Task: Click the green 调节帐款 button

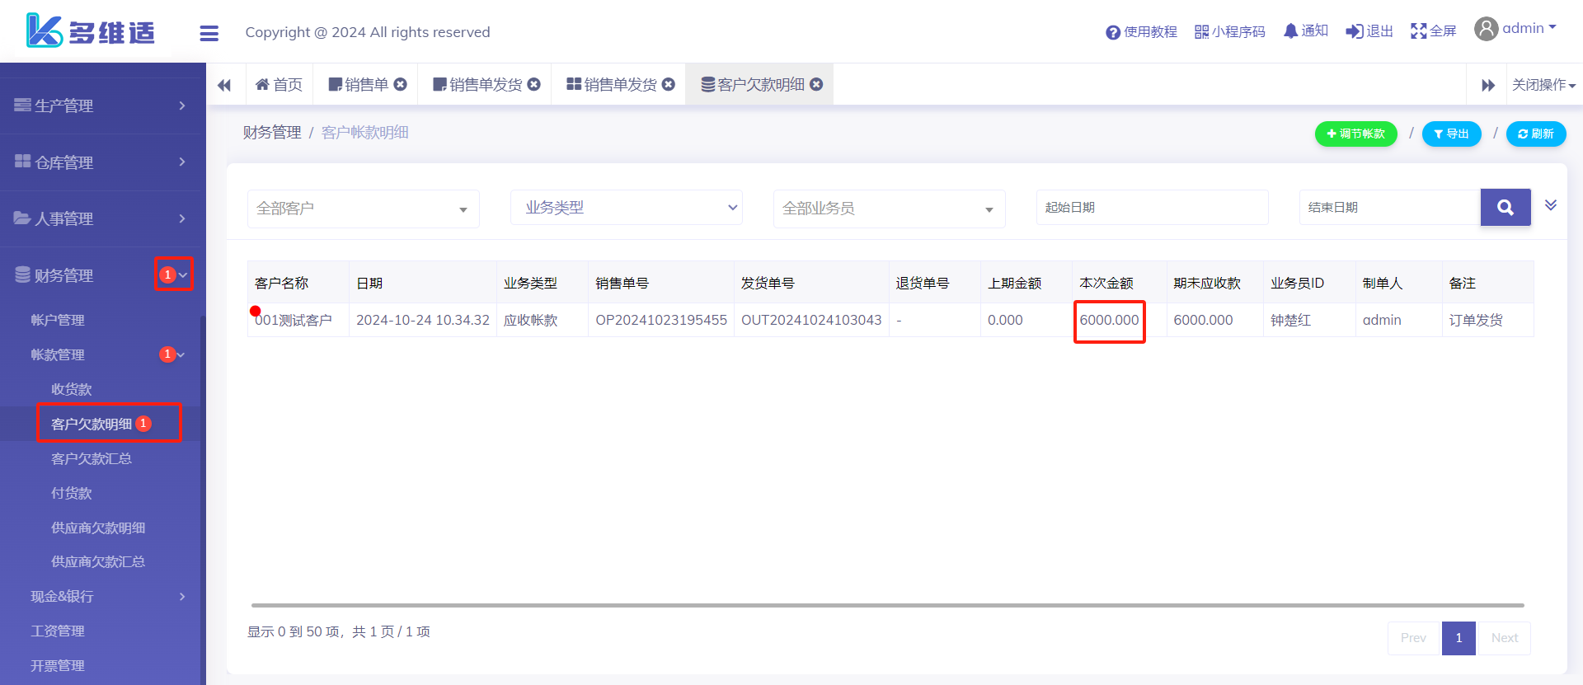Action: 1355,134
